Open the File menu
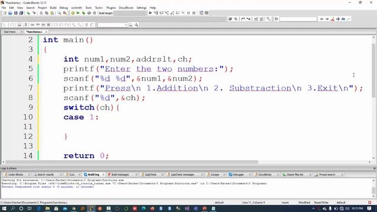 (4, 8)
